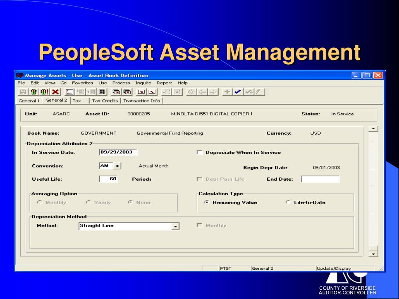
Task: Open the Use menu
Action: click(x=102, y=83)
